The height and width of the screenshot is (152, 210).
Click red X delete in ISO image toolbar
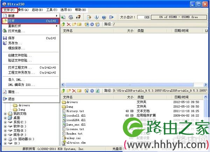pyautogui.click(x=69, y=24)
